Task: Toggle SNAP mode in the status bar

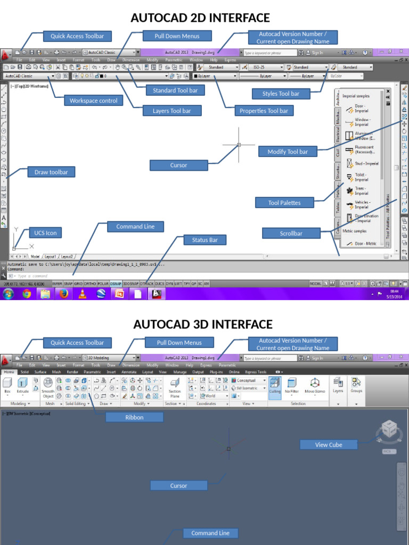Action: pos(68,284)
